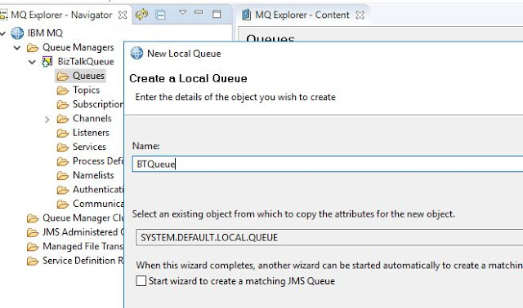Click the Listeners folder icon
Viewport: 523px width, 308px height.
pyautogui.click(x=63, y=133)
